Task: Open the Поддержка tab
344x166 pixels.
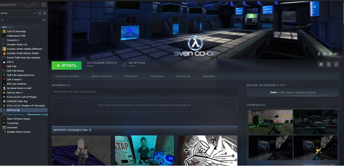Action: point(209,76)
